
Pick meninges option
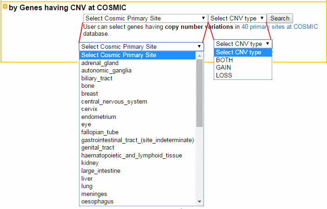[137, 194]
